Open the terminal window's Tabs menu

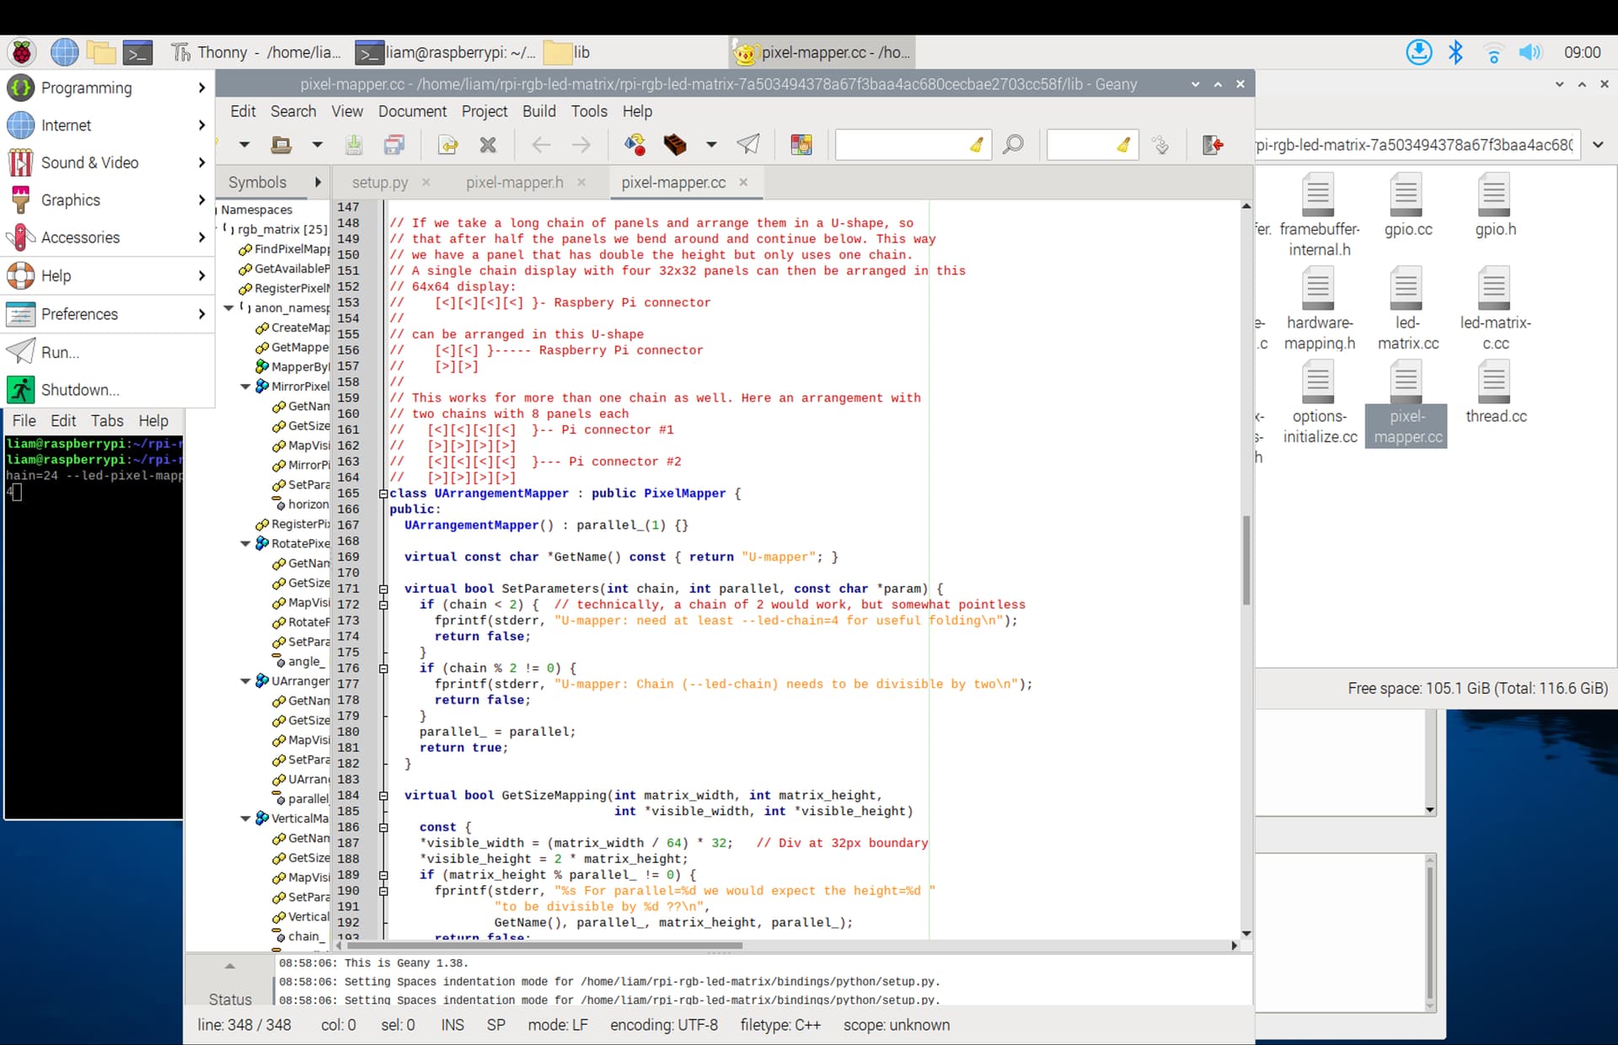pyautogui.click(x=107, y=421)
